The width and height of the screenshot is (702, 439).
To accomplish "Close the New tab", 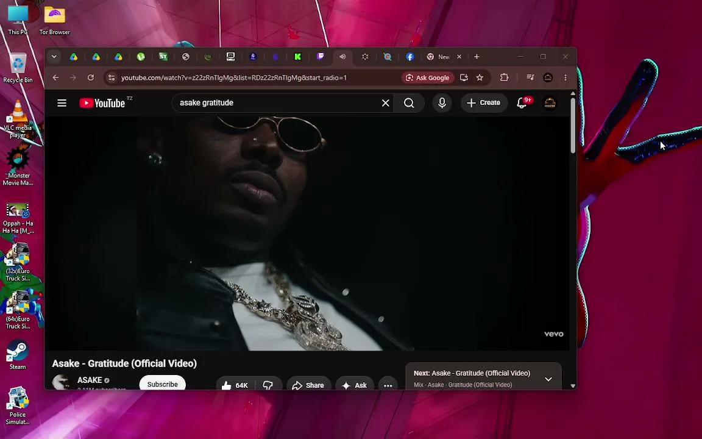I will point(459,57).
